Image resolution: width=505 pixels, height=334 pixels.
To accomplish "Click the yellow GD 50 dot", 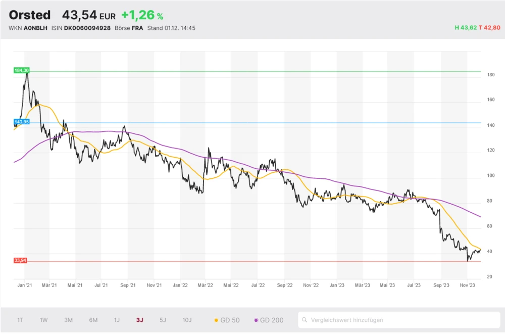I will coord(217,320).
